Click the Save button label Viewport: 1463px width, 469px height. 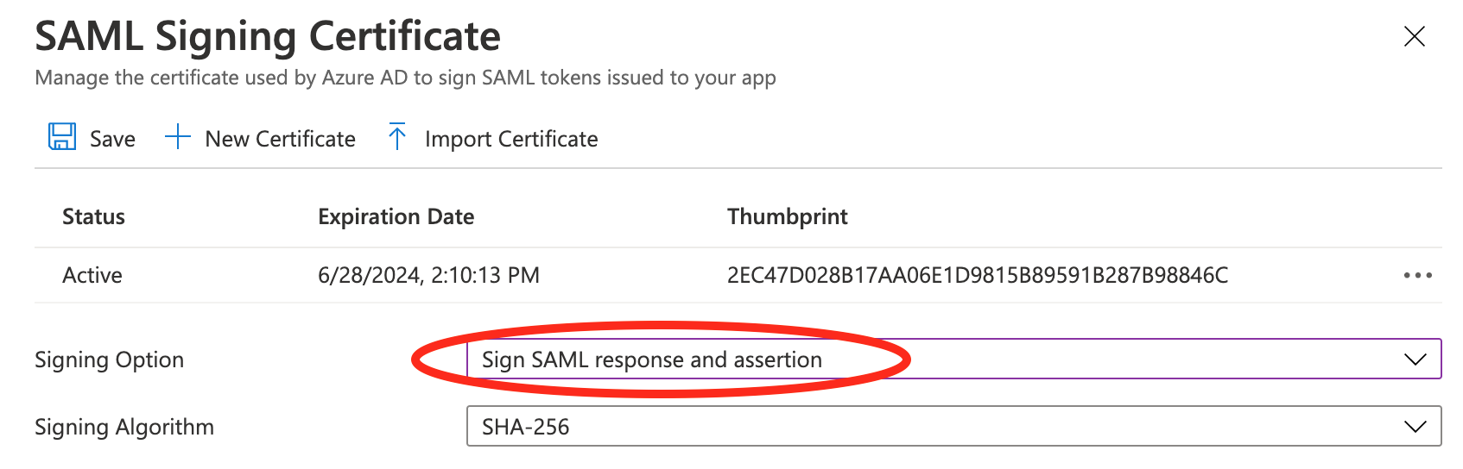(x=112, y=139)
